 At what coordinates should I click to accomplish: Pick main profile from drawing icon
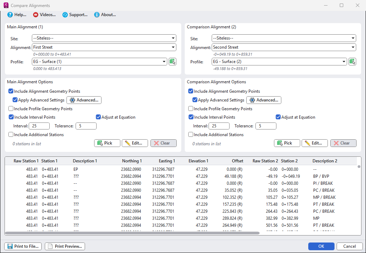(172, 62)
